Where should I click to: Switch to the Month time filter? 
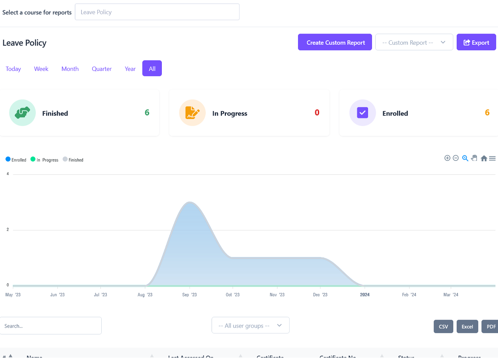[70, 69]
